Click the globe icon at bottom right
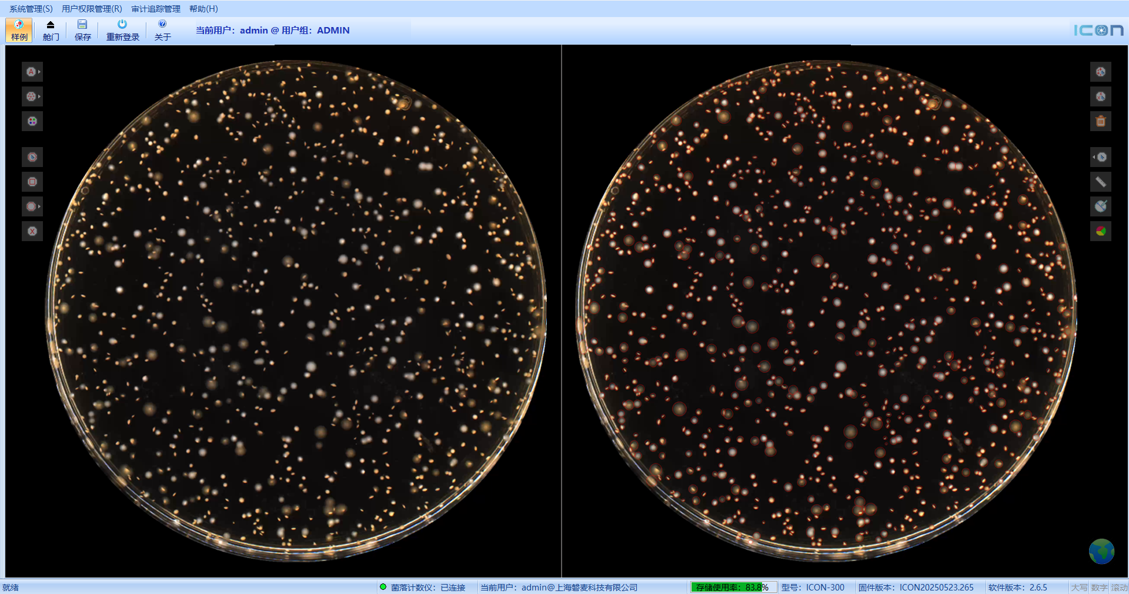 1101,551
